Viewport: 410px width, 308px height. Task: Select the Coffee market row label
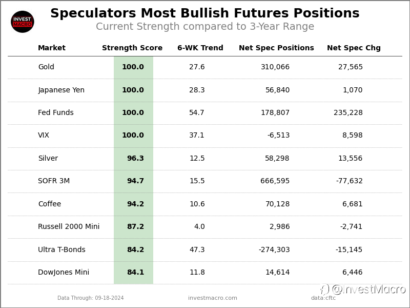[50, 204]
